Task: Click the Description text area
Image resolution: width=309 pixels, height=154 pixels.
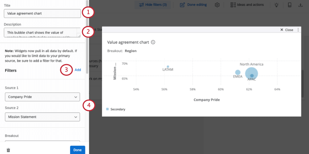Action: point(41,33)
